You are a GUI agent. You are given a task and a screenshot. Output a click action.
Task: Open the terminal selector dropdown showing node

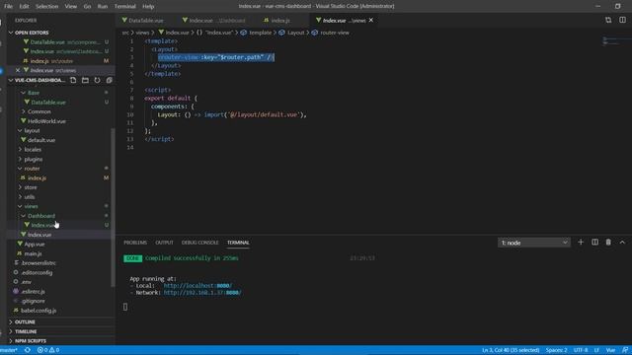coord(534,243)
